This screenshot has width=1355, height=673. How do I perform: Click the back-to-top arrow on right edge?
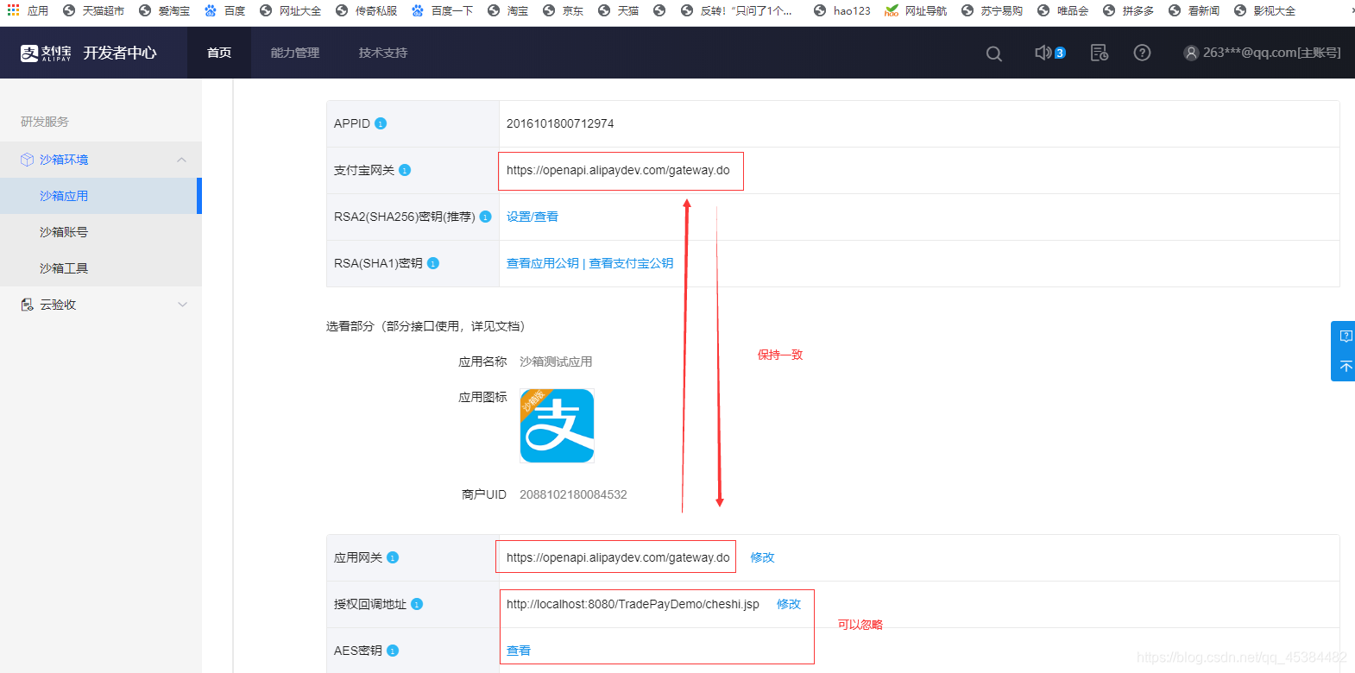[x=1346, y=367]
